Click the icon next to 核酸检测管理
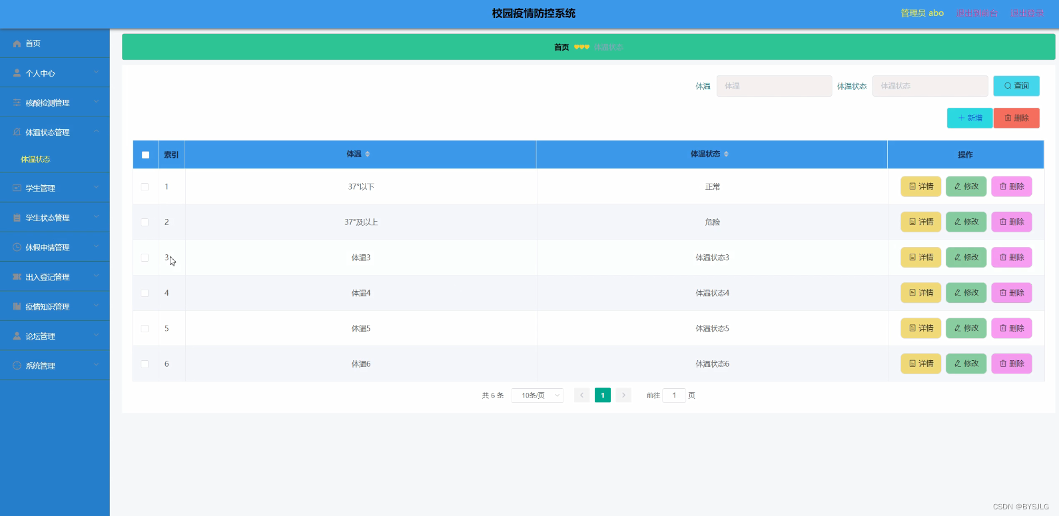1059x516 pixels. 17,103
